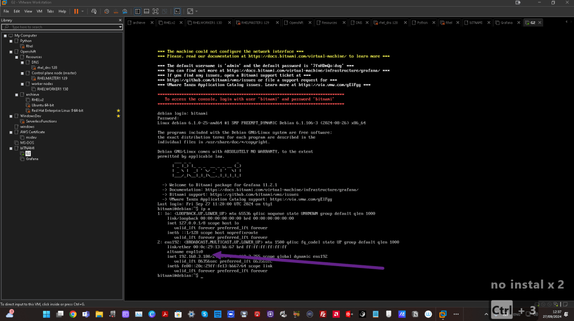Select RHELMASTER1 129 in library tree
This screenshot has width=574, height=321.
coord(52,78)
